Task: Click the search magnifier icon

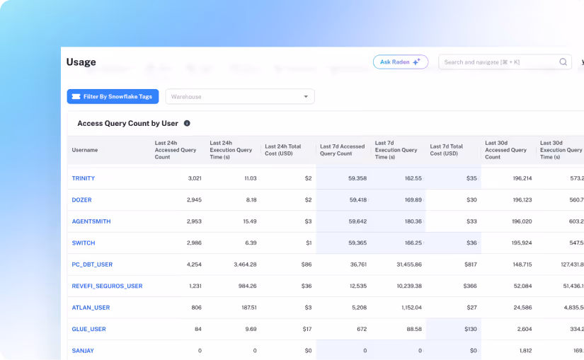Action: (563, 62)
